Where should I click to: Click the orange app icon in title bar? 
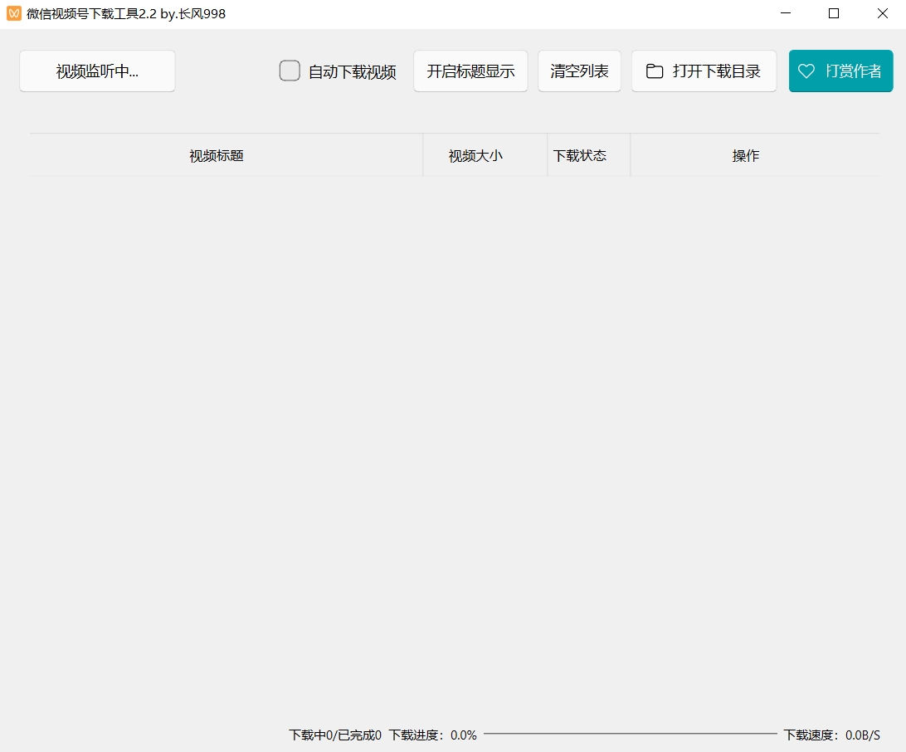point(13,13)
